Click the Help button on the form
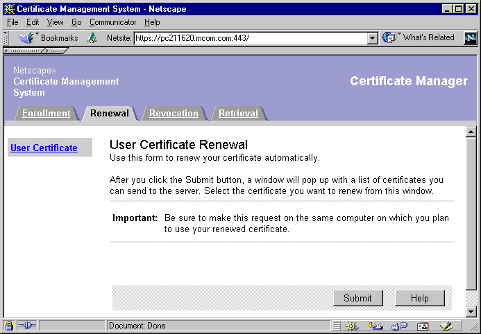Viewport: 481px width, 334px height. 420,298
